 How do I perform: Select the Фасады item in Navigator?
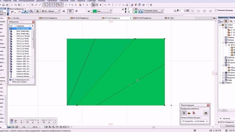229,40
